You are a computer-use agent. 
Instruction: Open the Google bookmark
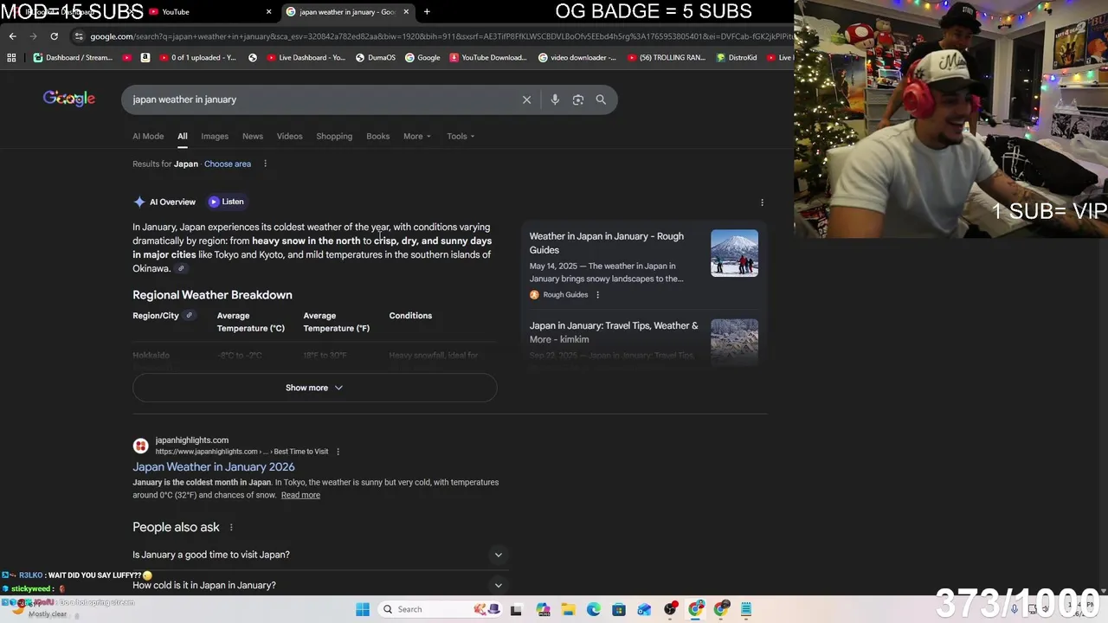[x=422, y=58]
